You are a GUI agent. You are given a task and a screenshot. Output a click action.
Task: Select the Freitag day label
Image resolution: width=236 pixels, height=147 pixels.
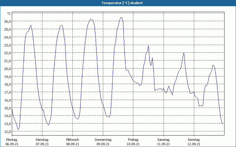click(133, 140)
